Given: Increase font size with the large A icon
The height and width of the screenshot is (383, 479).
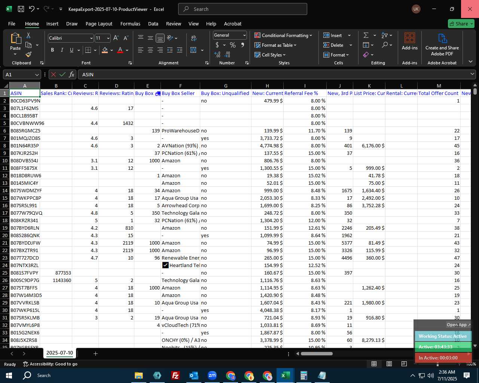Looking at the screenshot, I should point(116,38).
